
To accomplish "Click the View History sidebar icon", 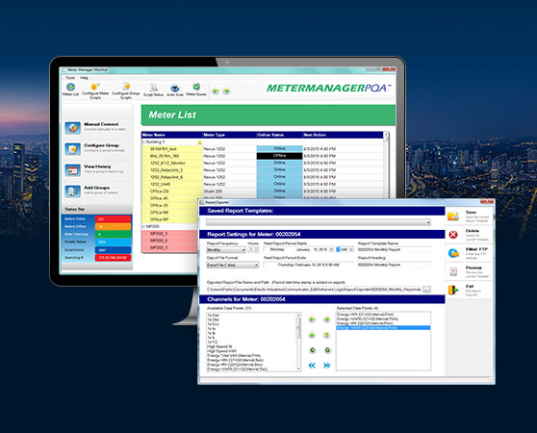I will [72, 170].
